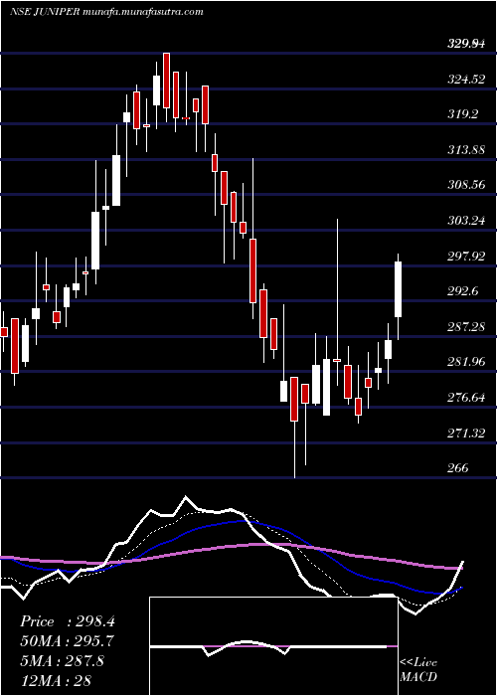The height and width of the screenshot is (696, 497).
Task: Click the '50MA : 295.7' readout
Action: tap(67, 641)
